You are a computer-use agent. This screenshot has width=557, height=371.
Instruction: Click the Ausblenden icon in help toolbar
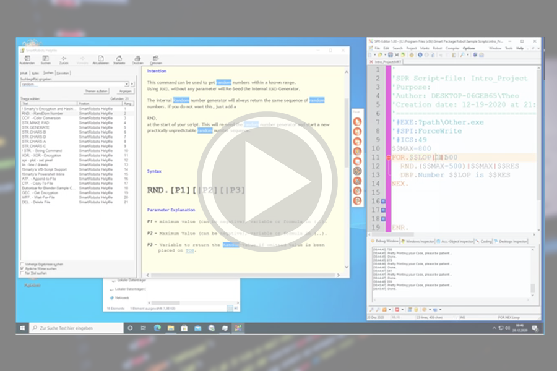coord(27,59)
